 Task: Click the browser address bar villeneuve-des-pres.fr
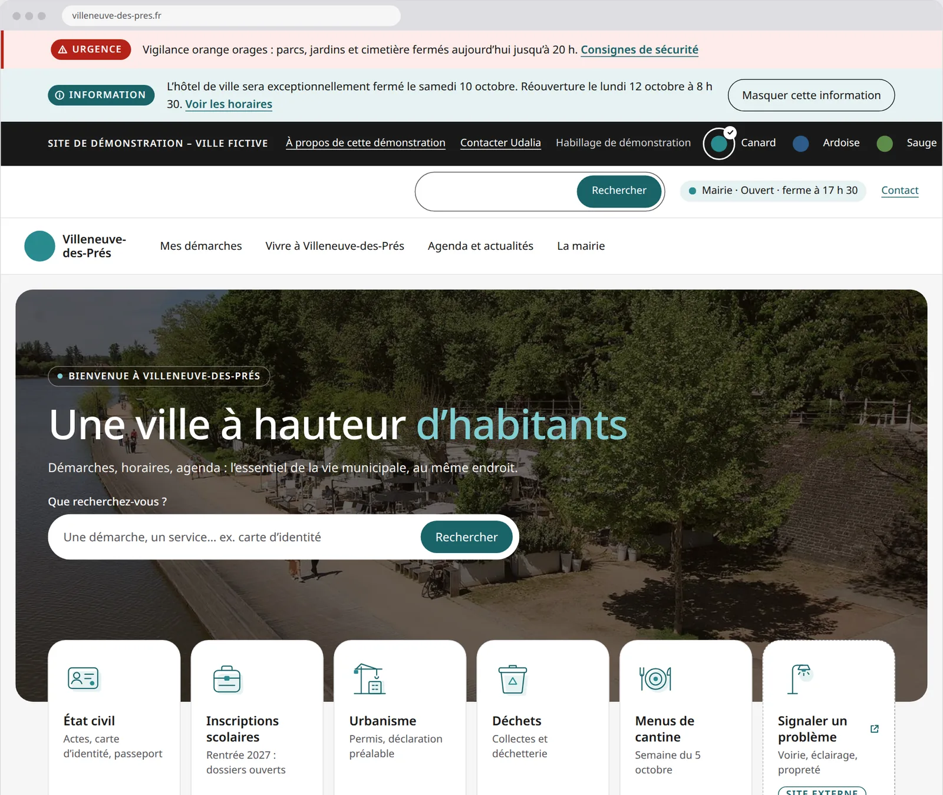(231, 16)
